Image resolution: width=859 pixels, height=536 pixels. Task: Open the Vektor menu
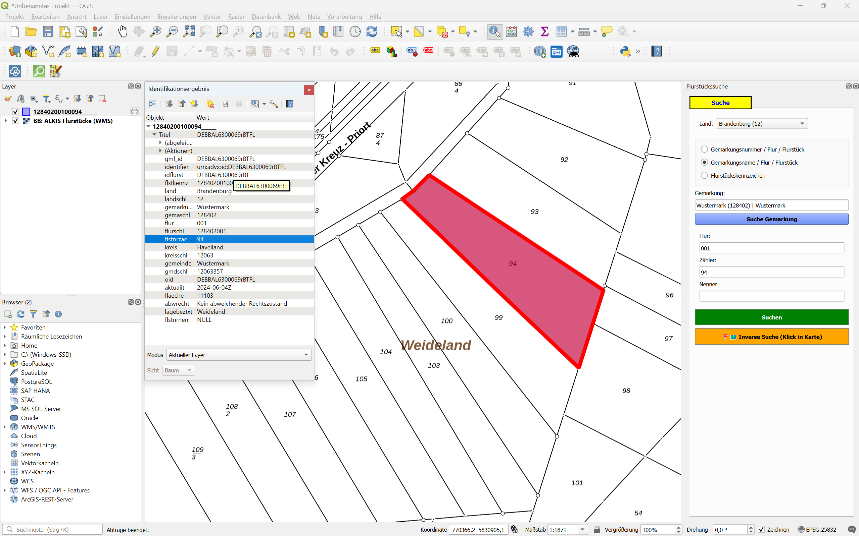212,17
